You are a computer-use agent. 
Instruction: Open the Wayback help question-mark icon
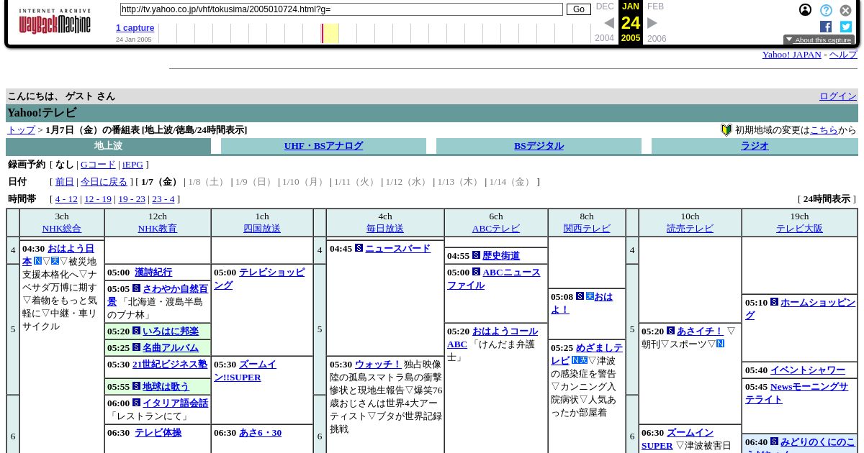(827, 11)
